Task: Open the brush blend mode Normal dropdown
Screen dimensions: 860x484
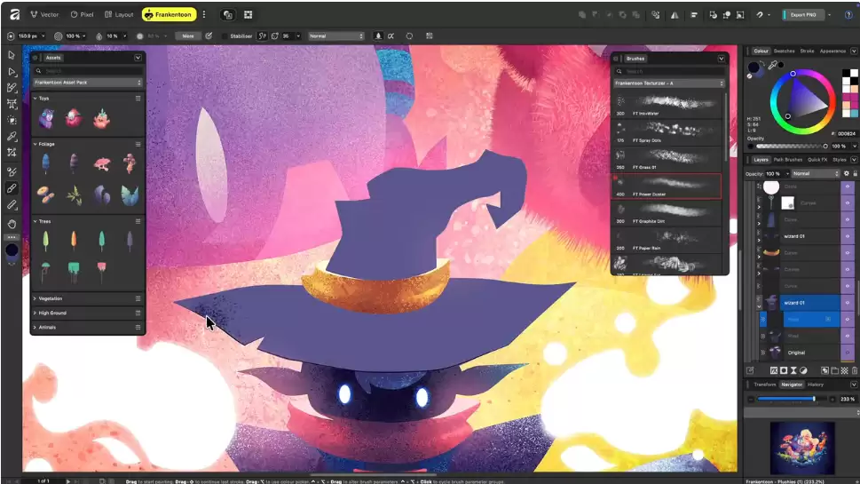Action: pos(336,36)
